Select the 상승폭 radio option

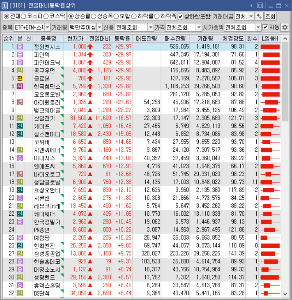[x=93, y=17]
